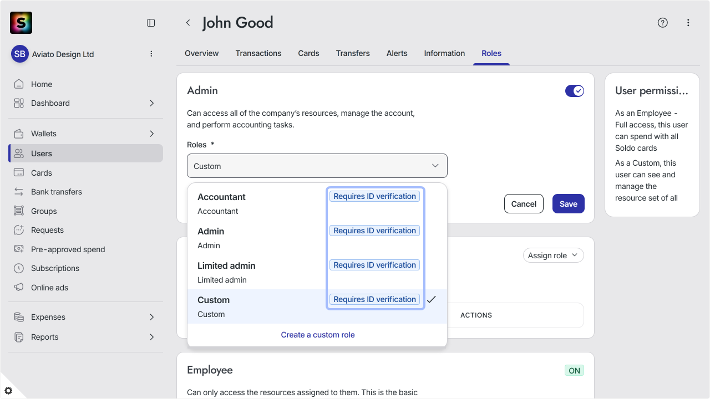
Task: Click the settings gear in bottom corner
Action: [8, 391]
